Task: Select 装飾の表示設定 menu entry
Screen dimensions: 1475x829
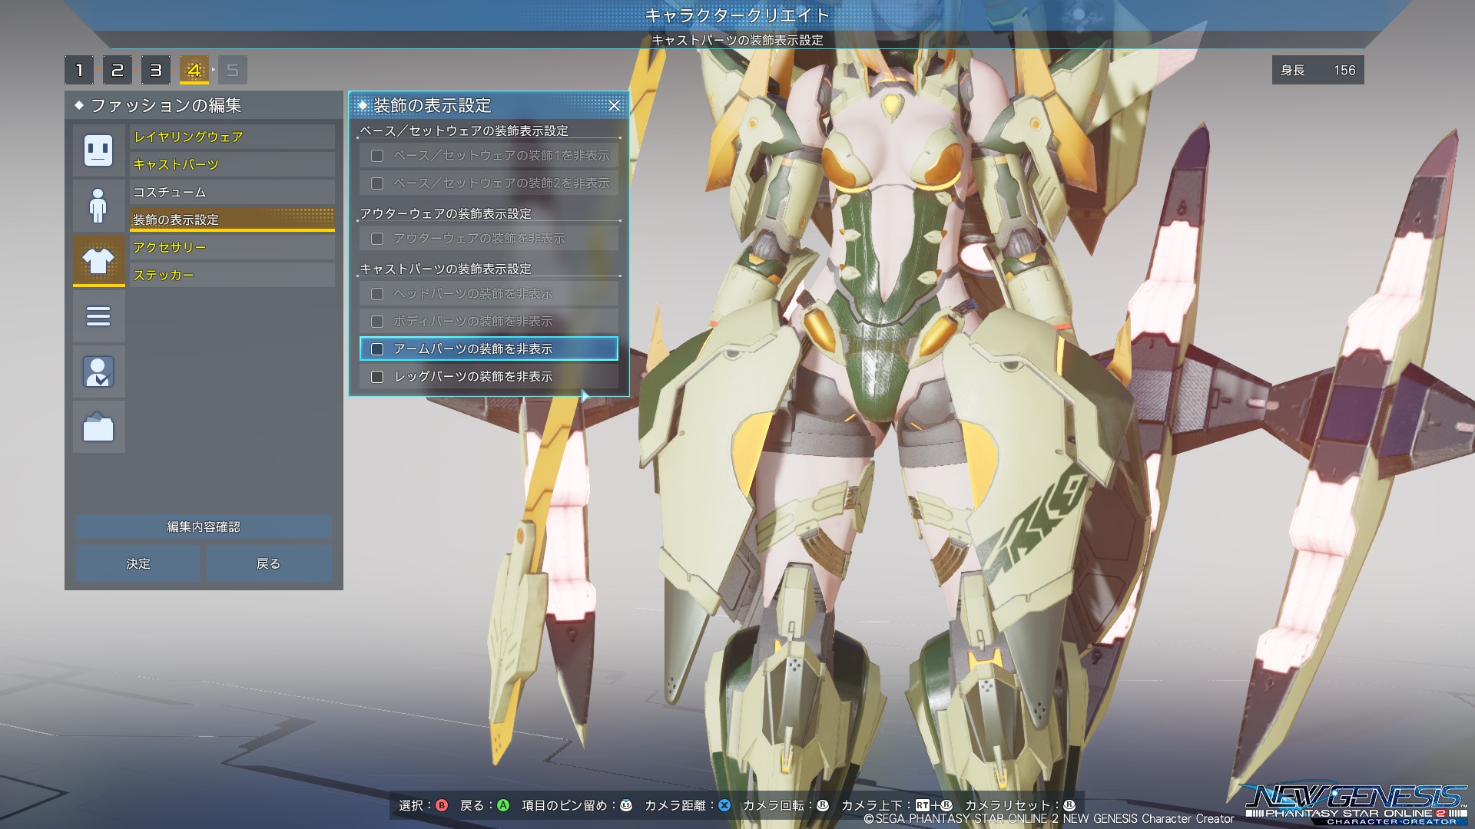Action: pyautogui.click(x=232, y=220)
